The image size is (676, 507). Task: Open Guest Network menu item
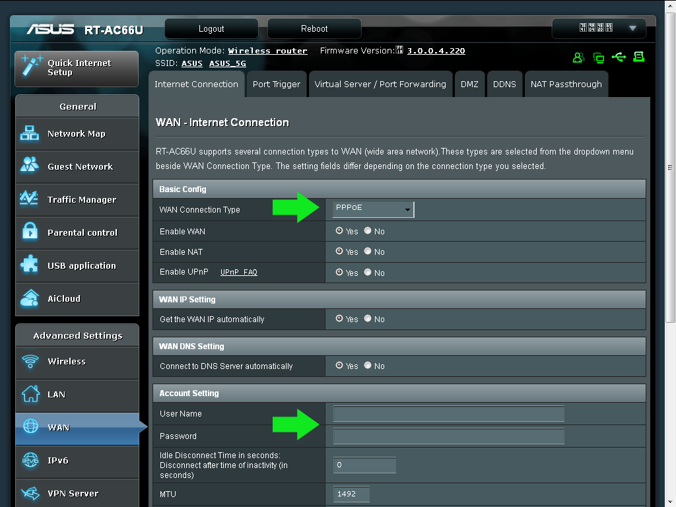pos(77,167)
